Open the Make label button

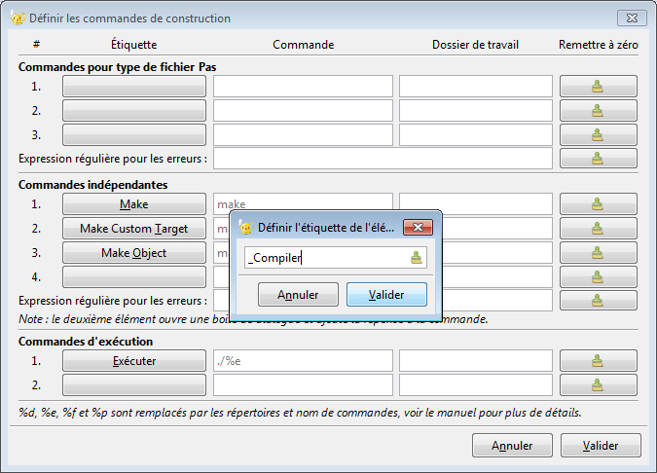click(x=134, y=204)
